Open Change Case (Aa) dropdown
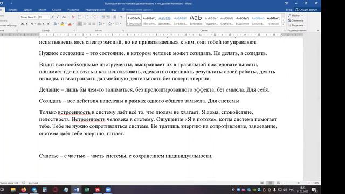345x194 pixels. 65,17
